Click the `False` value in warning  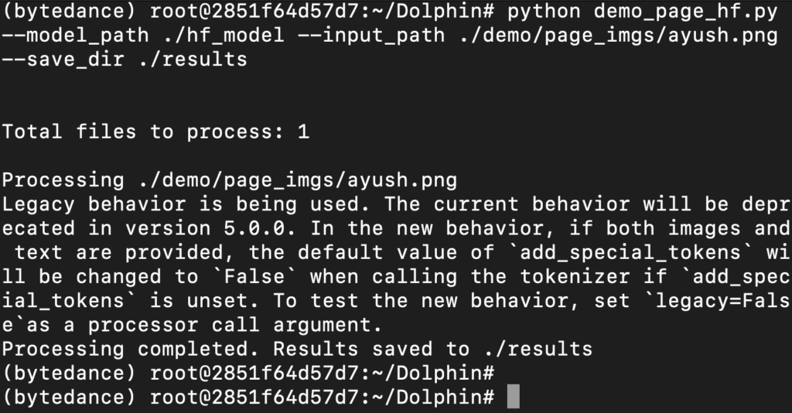pos(260,277)
